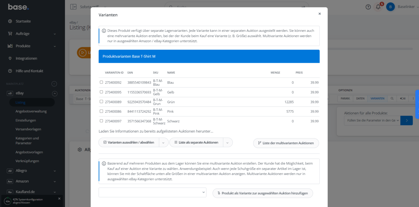Viewport: 419px width, 207px height.
Task: Open the notifications bell with badge 5
Action: coord(378,7)
